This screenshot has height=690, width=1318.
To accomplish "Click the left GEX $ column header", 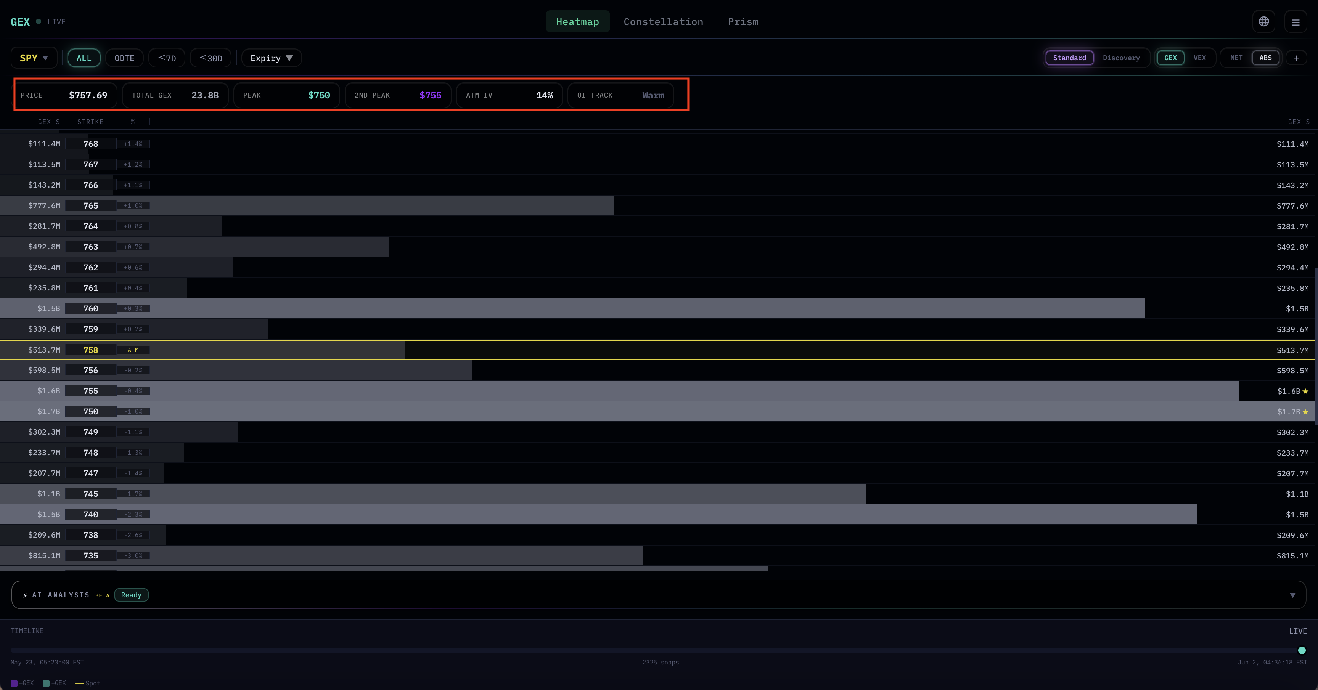I will click(48, 122).
